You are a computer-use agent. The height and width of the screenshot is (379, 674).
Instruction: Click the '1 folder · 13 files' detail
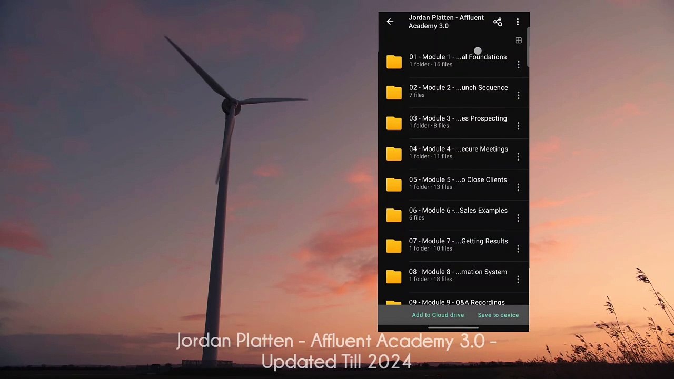[x=431, y=187]
